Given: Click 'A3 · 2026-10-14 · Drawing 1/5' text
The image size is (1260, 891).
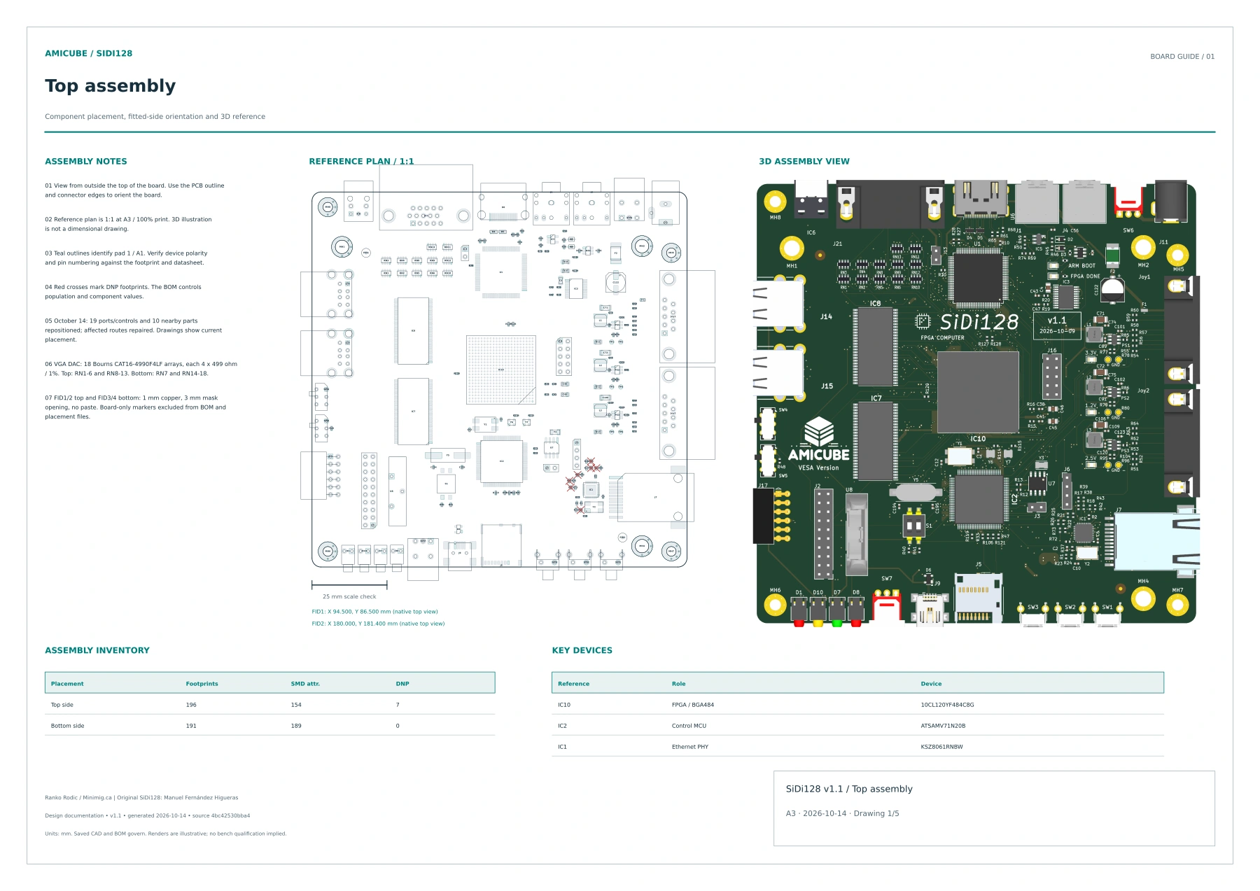Looking at the screenshot, I should (x=842, y=813).
